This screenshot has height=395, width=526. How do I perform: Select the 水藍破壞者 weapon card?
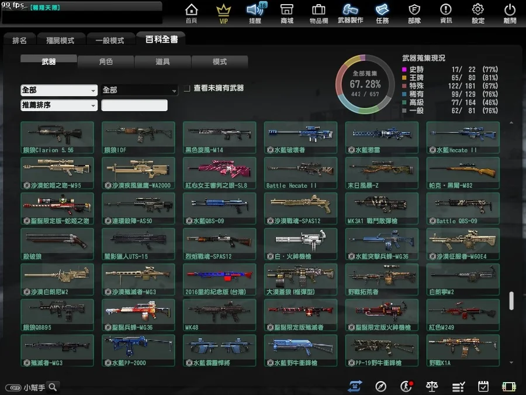pos(300,138)
